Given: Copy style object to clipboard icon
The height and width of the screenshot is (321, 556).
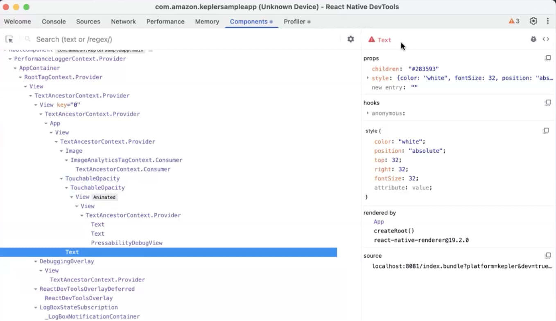Looking at the screenshot, I should tap(546, 131).
